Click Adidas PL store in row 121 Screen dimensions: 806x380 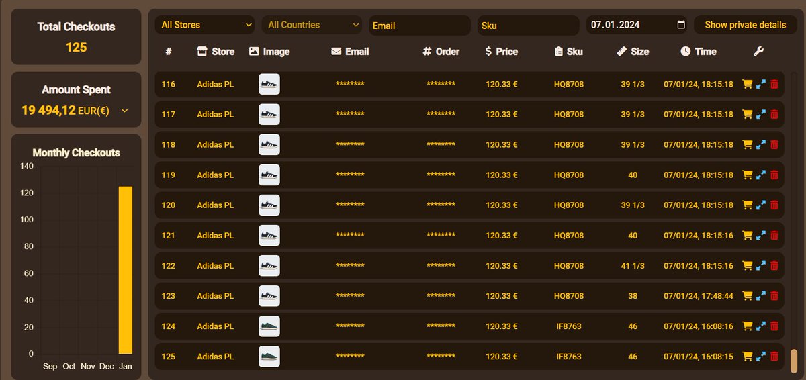(216, 236)
